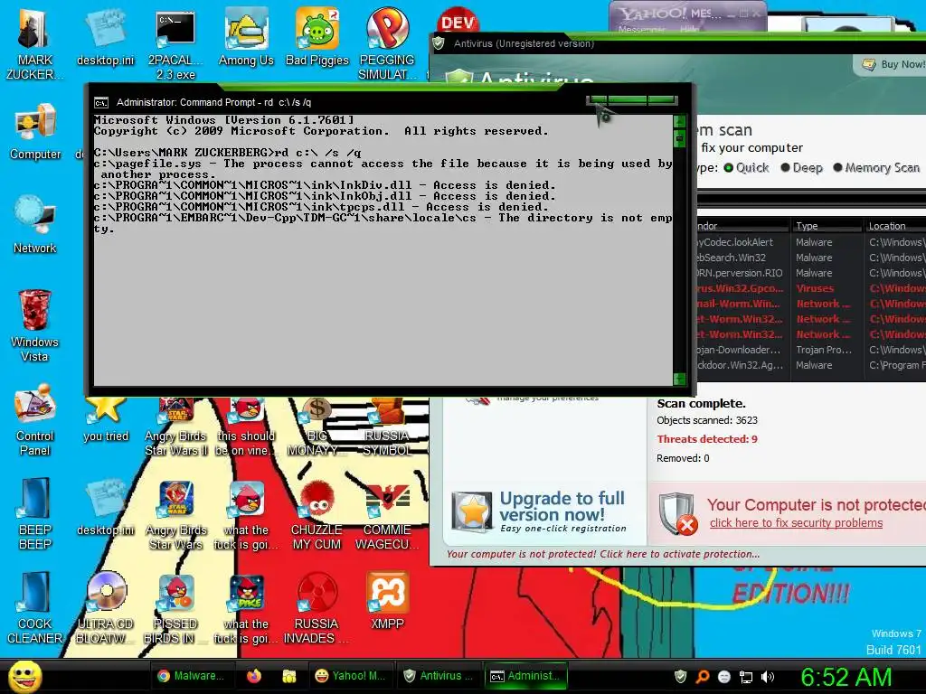Launch the Among Us desktop shortcut
Viewport: 926px width, 694px height.
(246, 36)
